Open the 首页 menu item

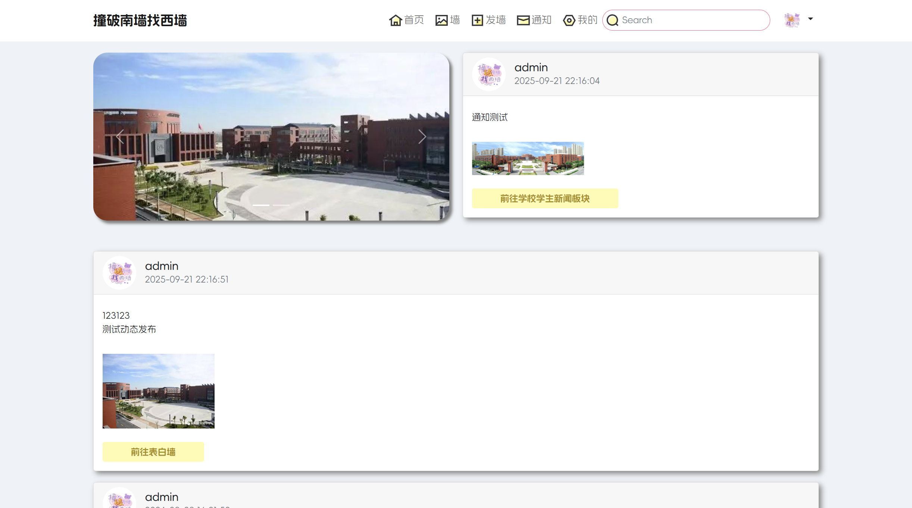(x=414, y=20)
